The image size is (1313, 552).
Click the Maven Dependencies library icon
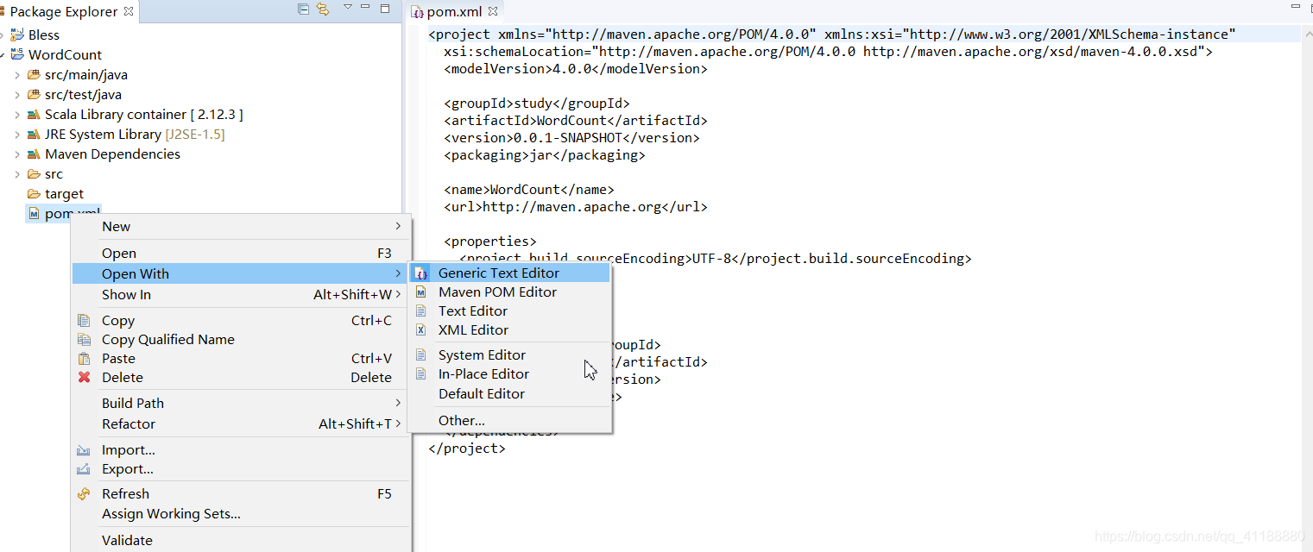[34, 154]
